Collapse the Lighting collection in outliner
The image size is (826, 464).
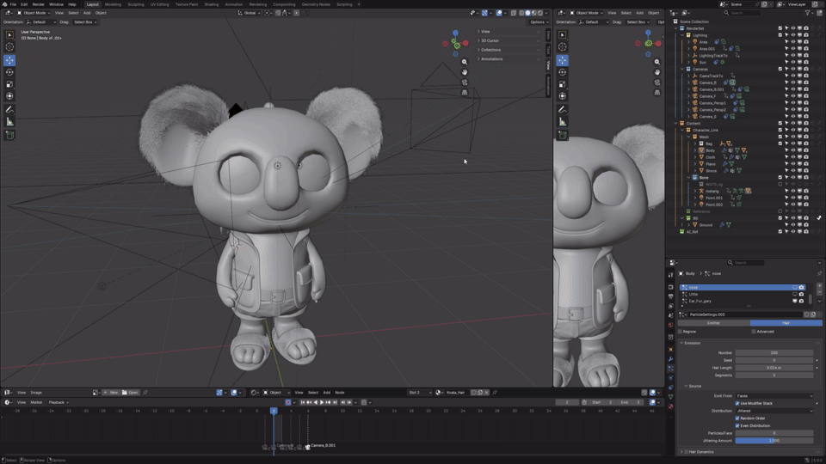(x=682, y=35)
